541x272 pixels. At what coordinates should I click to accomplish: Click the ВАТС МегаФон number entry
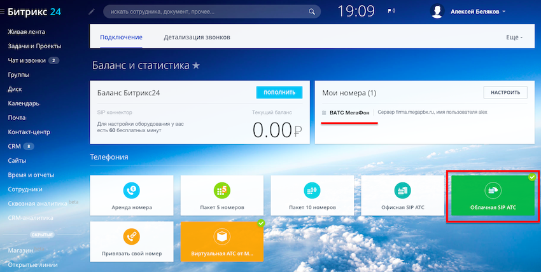(349, 112)
